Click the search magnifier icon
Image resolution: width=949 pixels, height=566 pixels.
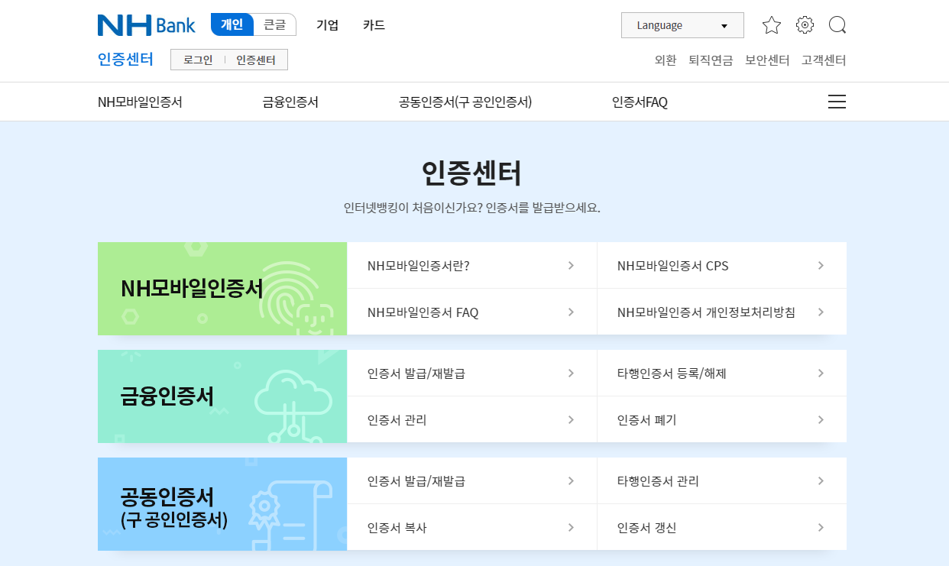(x=837, y=25)
